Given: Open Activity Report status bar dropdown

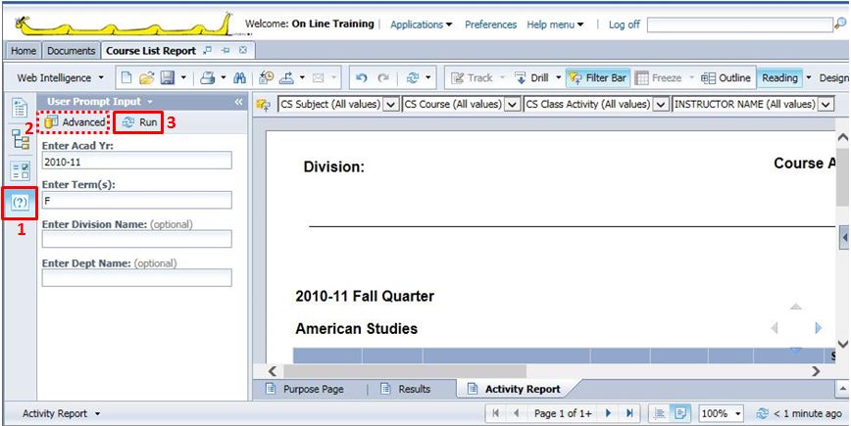Looking at the screenshot, I should point(62,413).
